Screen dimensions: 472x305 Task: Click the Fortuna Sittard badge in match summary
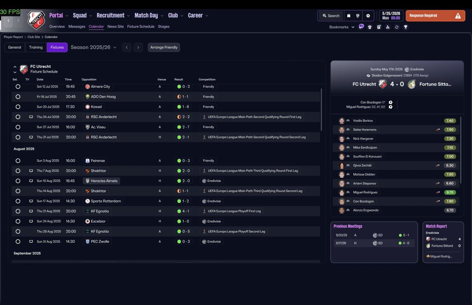coord(412,84)
